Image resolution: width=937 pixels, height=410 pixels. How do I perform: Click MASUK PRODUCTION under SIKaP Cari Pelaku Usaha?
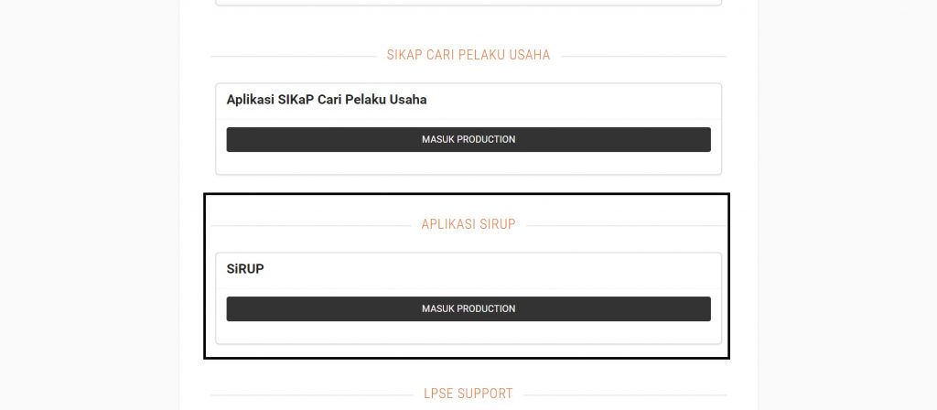[468, 139]
